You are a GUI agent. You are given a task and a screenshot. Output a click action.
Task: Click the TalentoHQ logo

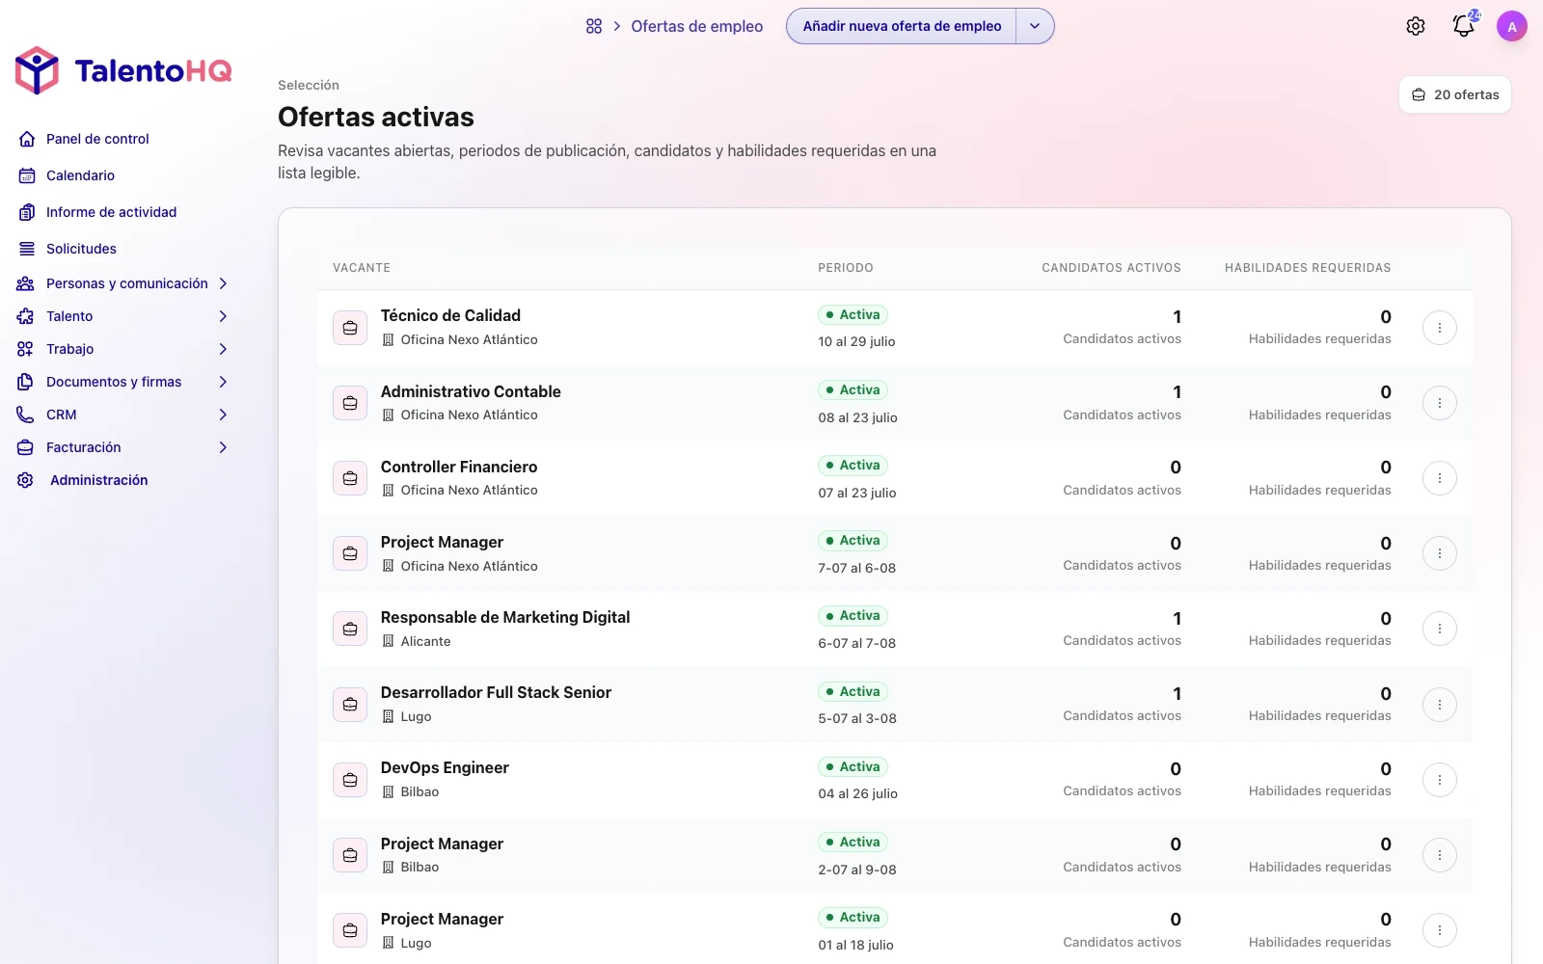123,70
